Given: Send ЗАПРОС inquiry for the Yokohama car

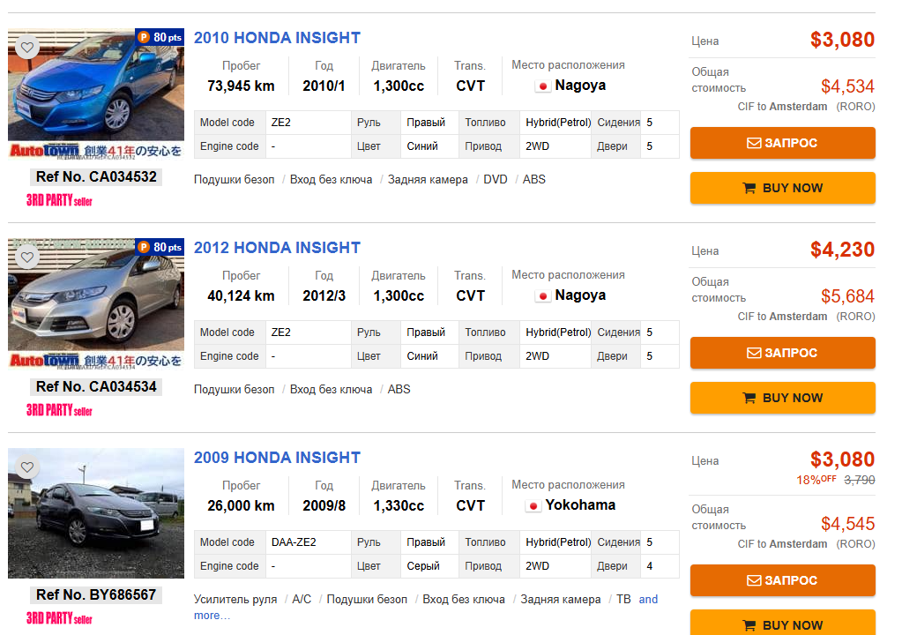Looking at the screenshot, I should pyautogui.click(x=782, y=580).
